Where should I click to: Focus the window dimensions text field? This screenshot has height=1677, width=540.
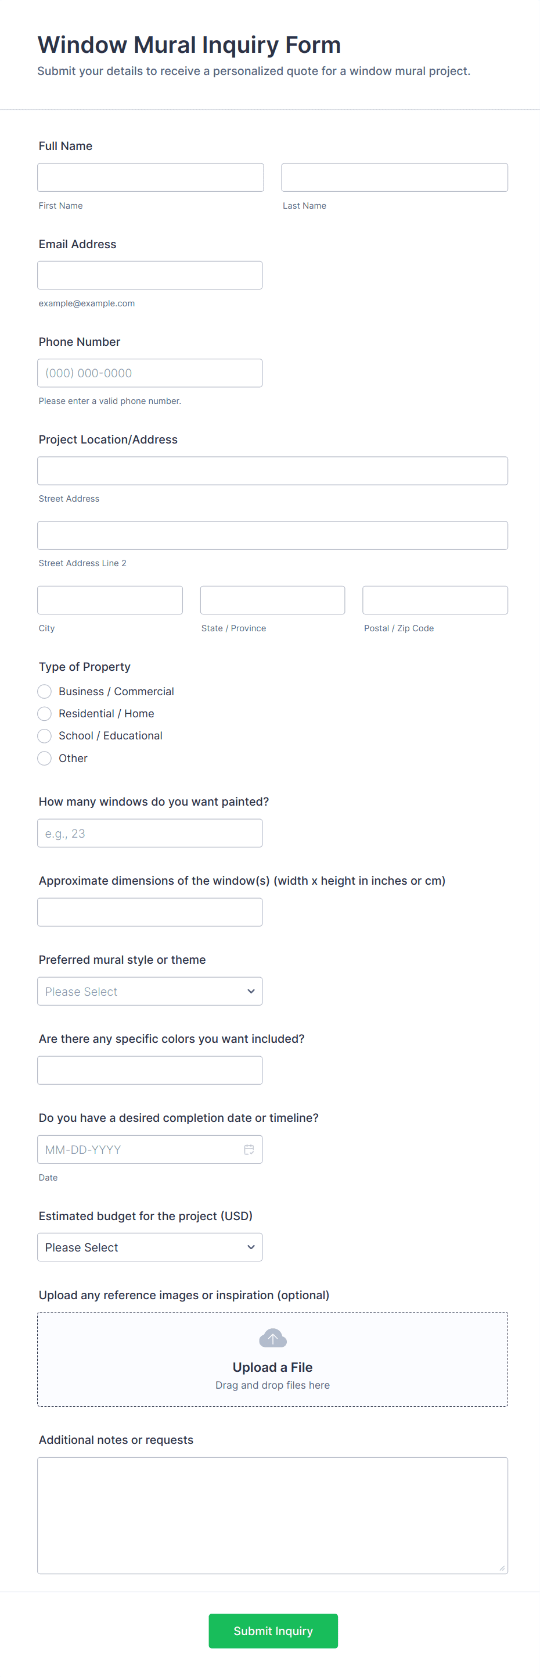tap(150, 911)
